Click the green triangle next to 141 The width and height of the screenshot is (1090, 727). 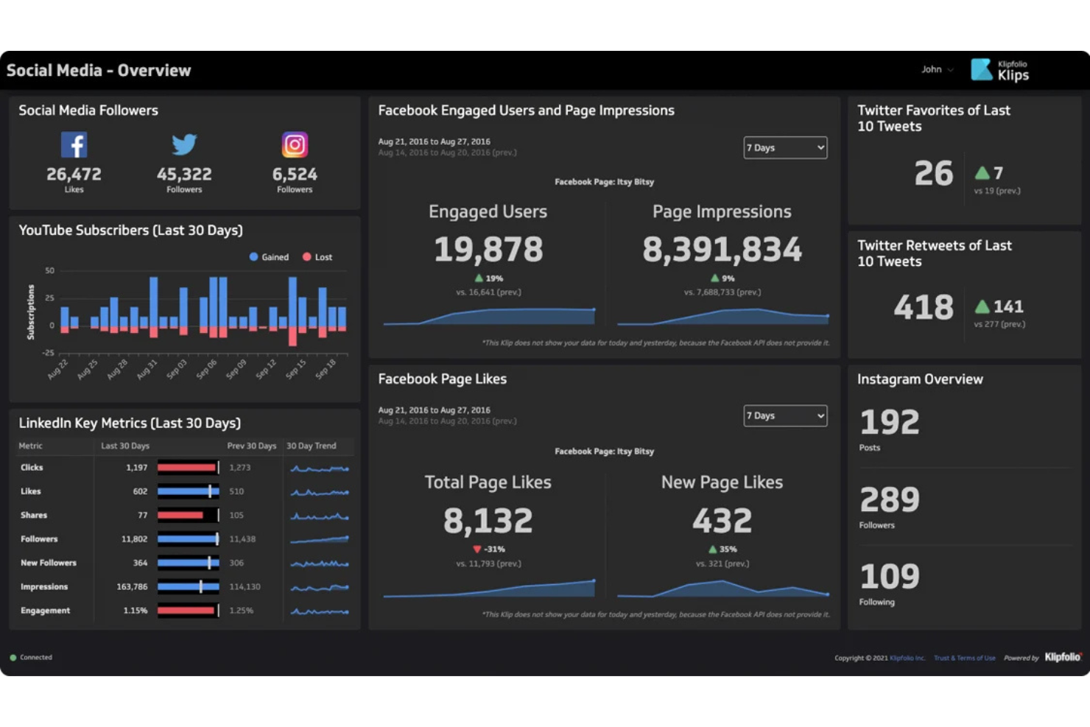[x=982, y=306]
